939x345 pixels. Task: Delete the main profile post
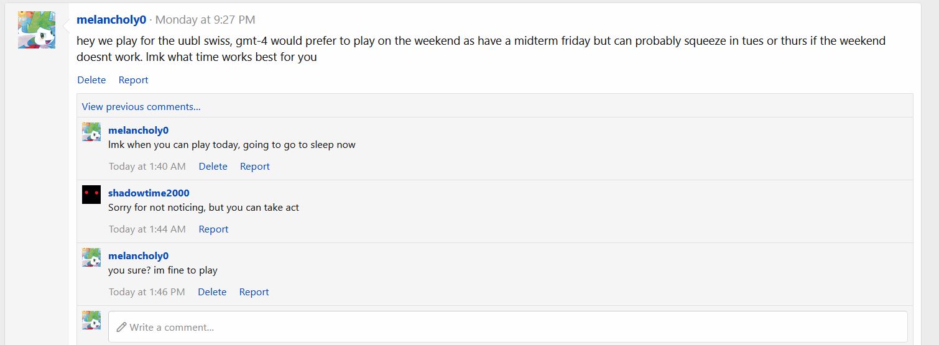(x=91, y=80)
